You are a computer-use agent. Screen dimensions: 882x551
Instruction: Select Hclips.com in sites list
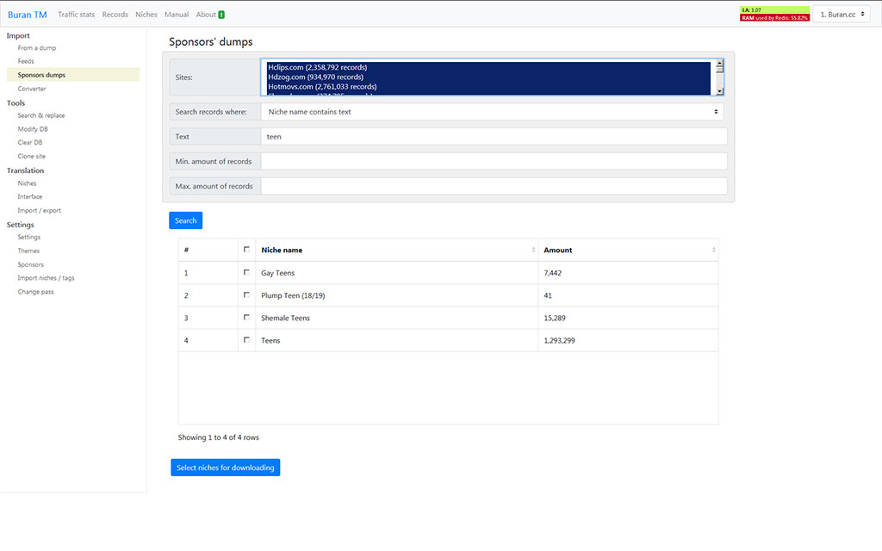coord(488,67)
